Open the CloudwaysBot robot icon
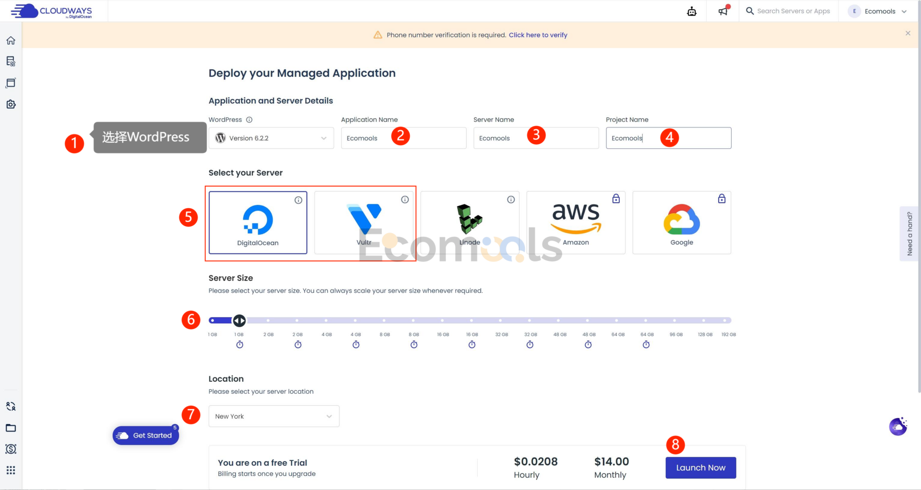The width and height of the screenshot is (921, 490). pos(692,11)
